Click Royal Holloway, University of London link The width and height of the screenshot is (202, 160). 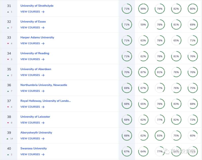pos(45,101)
